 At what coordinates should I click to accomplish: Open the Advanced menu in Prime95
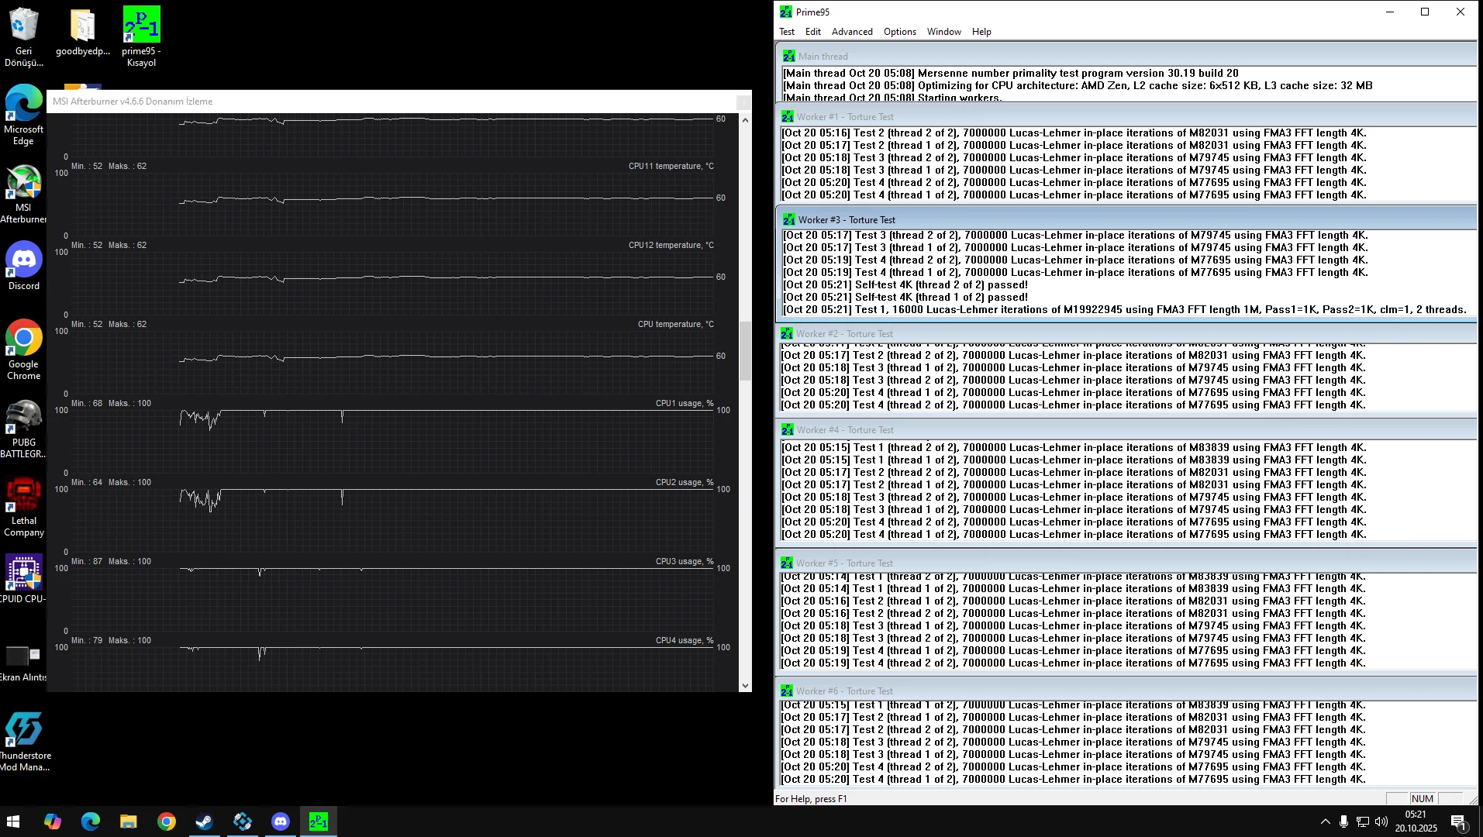pyautogui.click(x=852, y=32)
